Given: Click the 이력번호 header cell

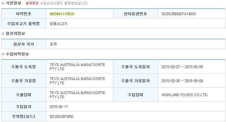Looking at the screenshot, I should (x=24, y=14).
